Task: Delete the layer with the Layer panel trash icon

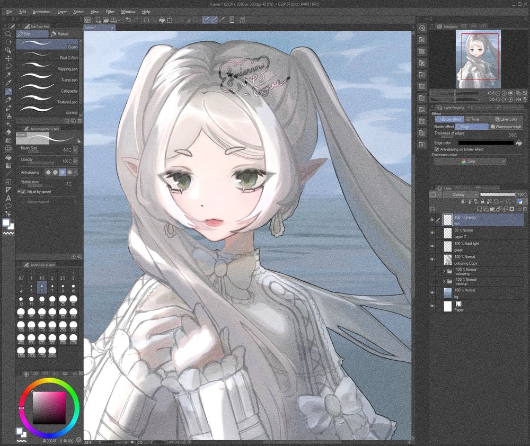Action: [x=525, y=209]
